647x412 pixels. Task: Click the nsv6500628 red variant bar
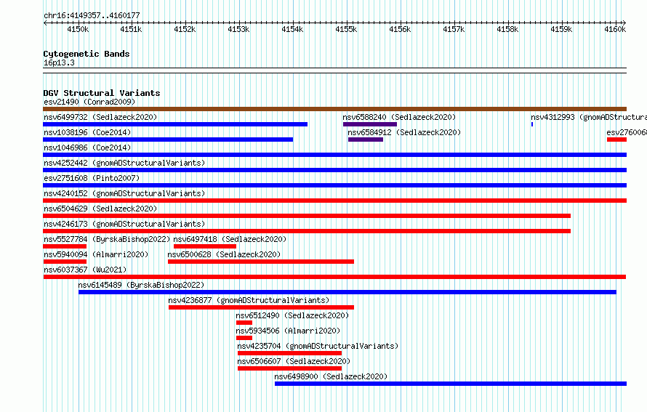[x=261, y=262]
